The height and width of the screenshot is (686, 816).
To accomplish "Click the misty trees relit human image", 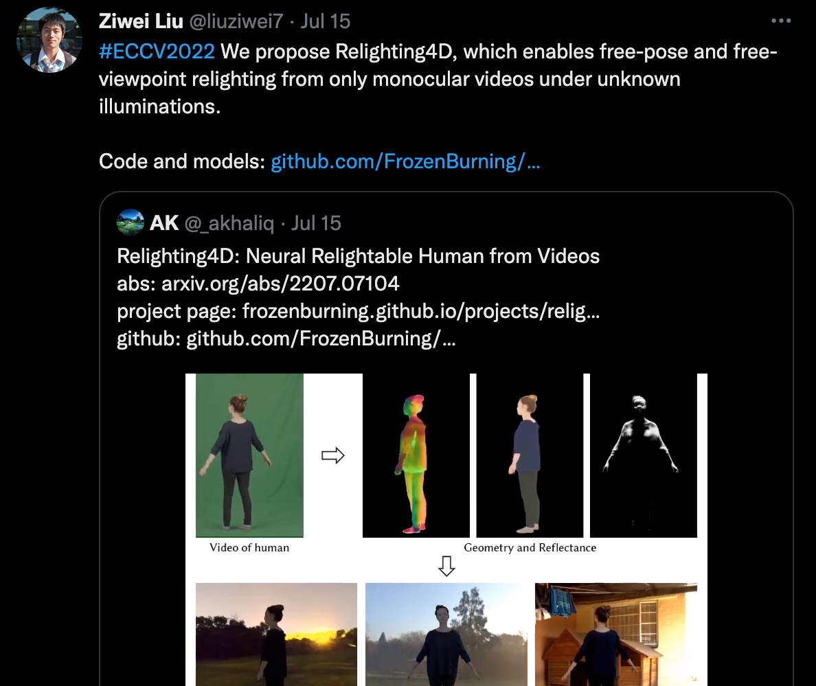I will 446,634.
